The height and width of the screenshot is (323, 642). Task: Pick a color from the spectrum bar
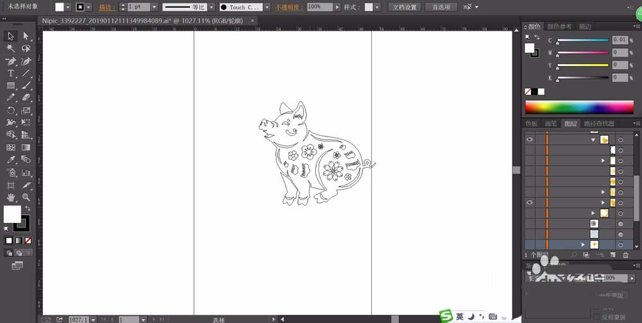[x=579, y=107]
